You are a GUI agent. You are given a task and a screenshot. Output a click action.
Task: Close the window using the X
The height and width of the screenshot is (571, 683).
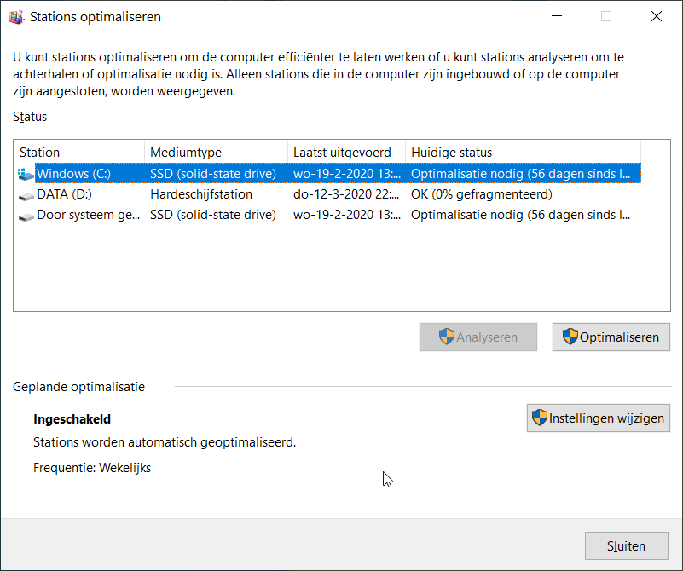pos(657,16)
